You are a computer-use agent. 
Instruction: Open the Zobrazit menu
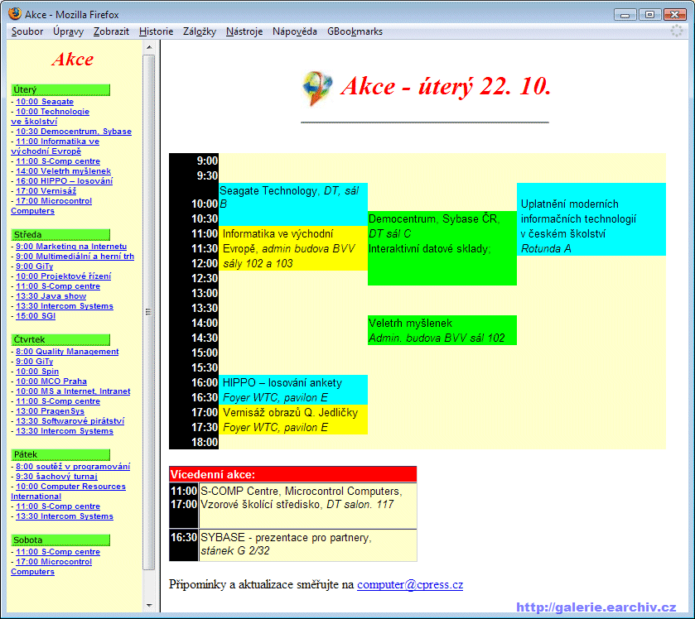tap(111, 31)
